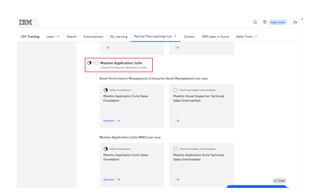Click arrow icon next to first Resume link
This screenshot has width=314, height=195.
(x=118, y=121)
